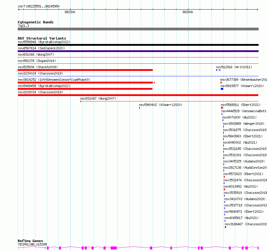Click nsv3532185 (Chaisson2019) label
267x251 pixels.
coord(245,149)
